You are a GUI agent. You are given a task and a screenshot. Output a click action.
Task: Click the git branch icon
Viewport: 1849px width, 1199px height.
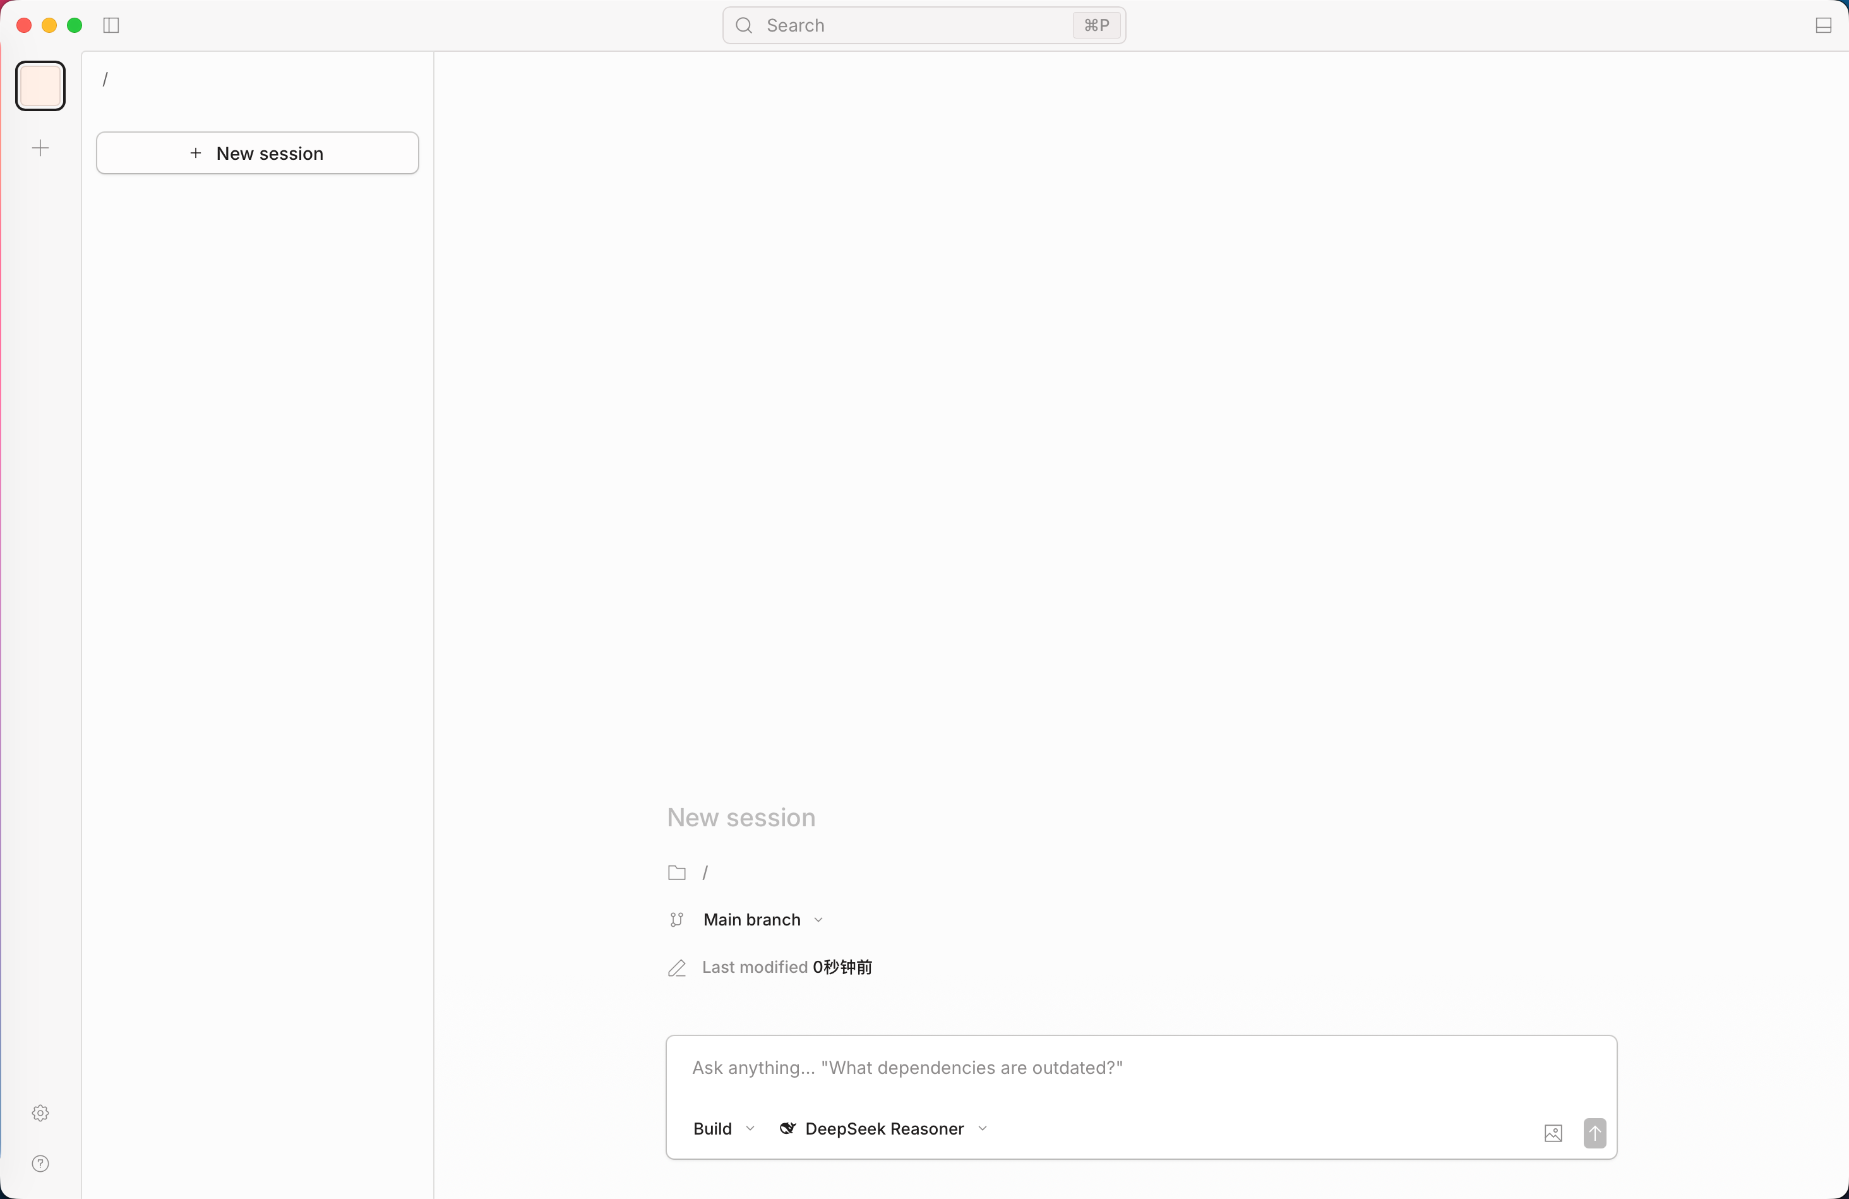pyautogui.click(x=677, y=919)
